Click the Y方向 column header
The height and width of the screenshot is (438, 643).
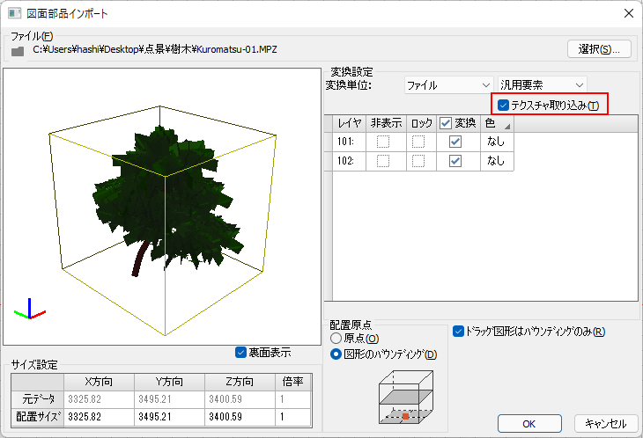[x=169, y=382]
